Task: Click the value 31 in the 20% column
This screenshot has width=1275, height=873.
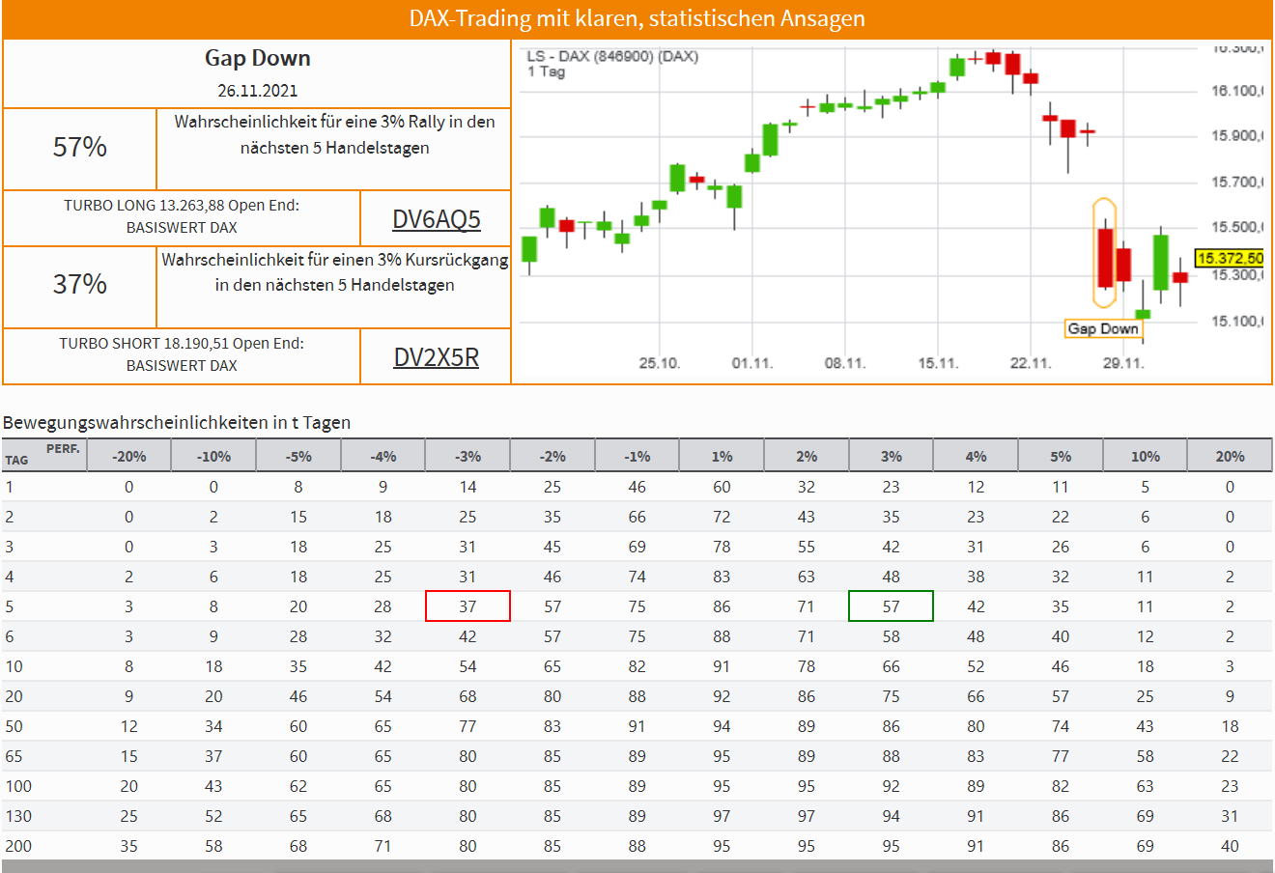Action: (x=1230, y=816)
